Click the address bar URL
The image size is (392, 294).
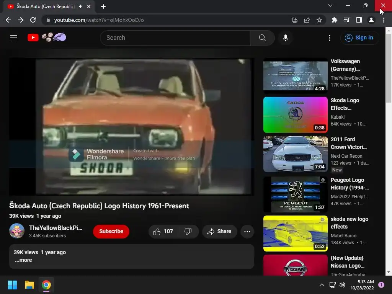click(x=99, y=20)
